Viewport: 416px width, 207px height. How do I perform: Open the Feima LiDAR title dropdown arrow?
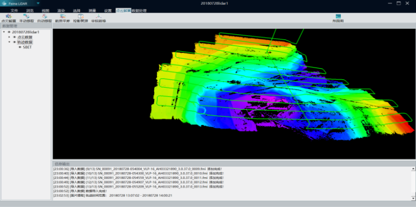coord(38,3)
